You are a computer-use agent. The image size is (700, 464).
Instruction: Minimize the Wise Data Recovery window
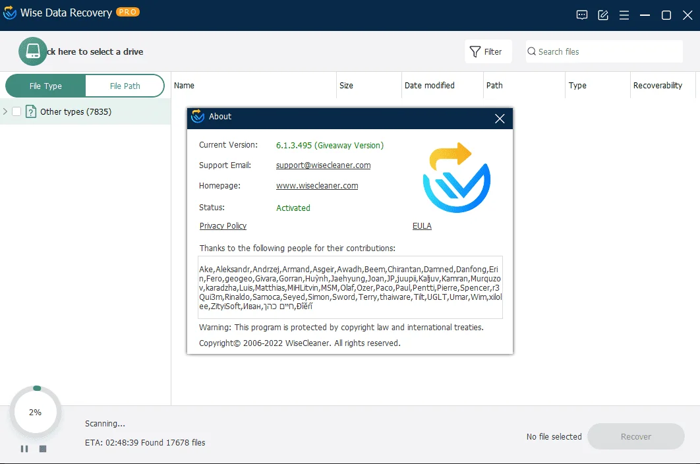tap(645, 15)
